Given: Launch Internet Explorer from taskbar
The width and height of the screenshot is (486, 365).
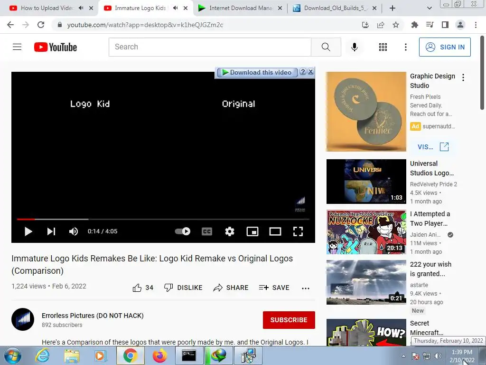Looking at the screenshot, I should click(x=42, y=355).
